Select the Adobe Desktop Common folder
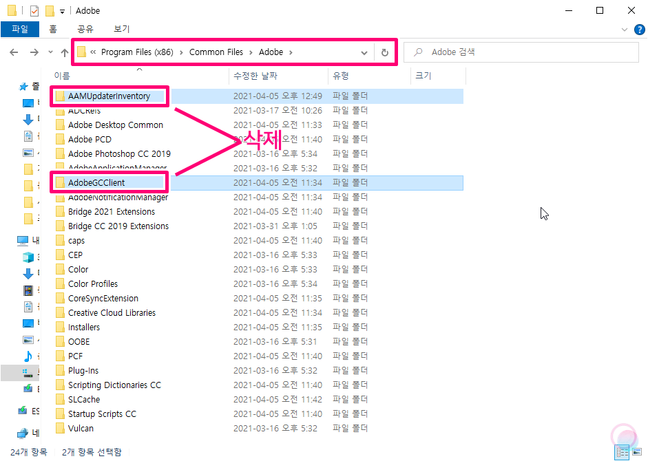Image resolution: width=648 pixels, height=461 pixels. tap(115, 125)
